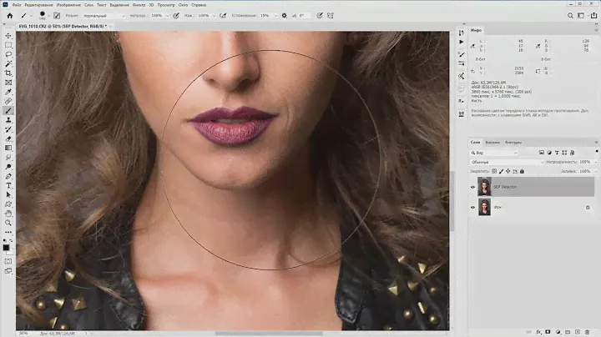The width and height of the screenshot is (601, 337).
Task: Select the Horizontal Type tool
Action: click(8, 185)
